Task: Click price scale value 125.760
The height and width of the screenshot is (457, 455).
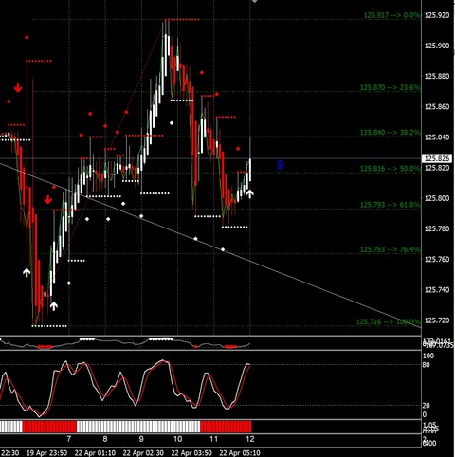Action: 437,259
